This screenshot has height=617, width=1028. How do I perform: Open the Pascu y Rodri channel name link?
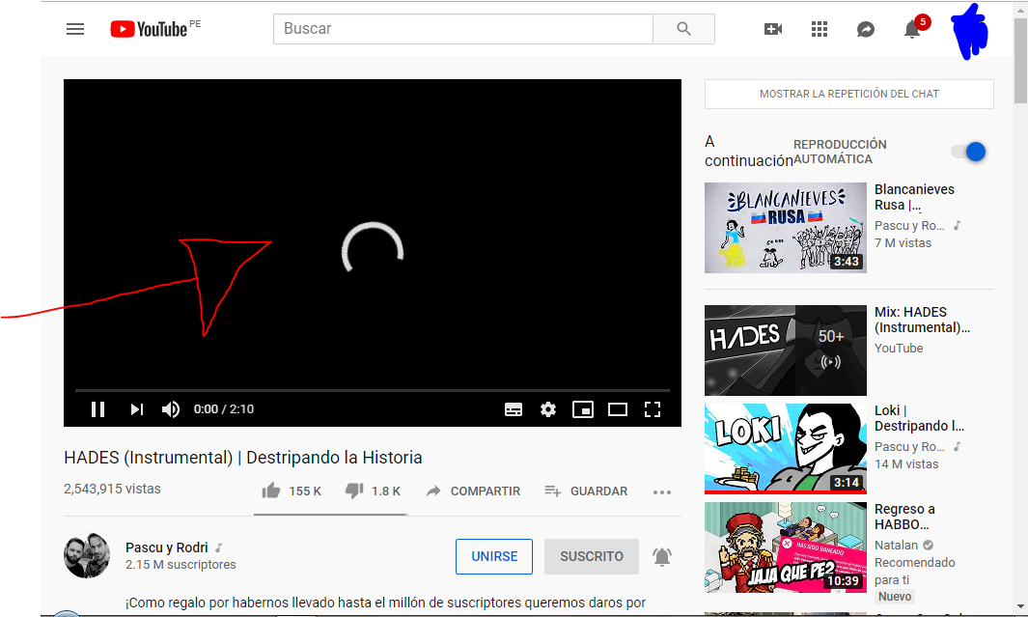point(167,547)
